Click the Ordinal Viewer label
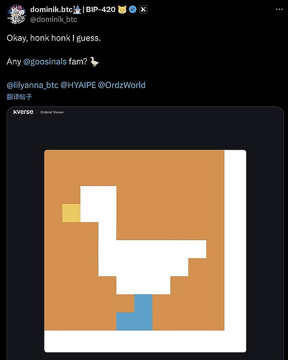Viewport: 288px width, 360px height. 52,112
